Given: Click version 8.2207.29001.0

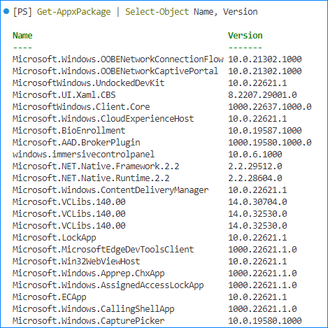Looking at the screenshot, I should coord(262,95).
